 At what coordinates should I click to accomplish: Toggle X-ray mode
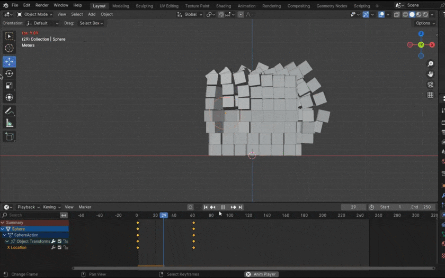[x=396, y=14]
